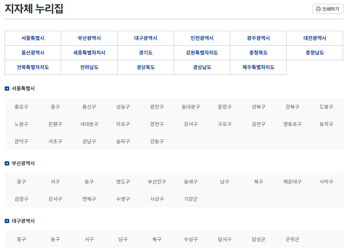
Task: Click the arrow icon beside 서울특별시 heading
Action: coord(7,88)
